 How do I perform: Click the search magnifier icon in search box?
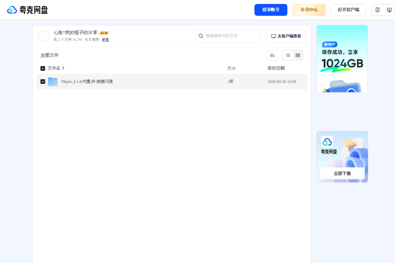coord(201,36)
